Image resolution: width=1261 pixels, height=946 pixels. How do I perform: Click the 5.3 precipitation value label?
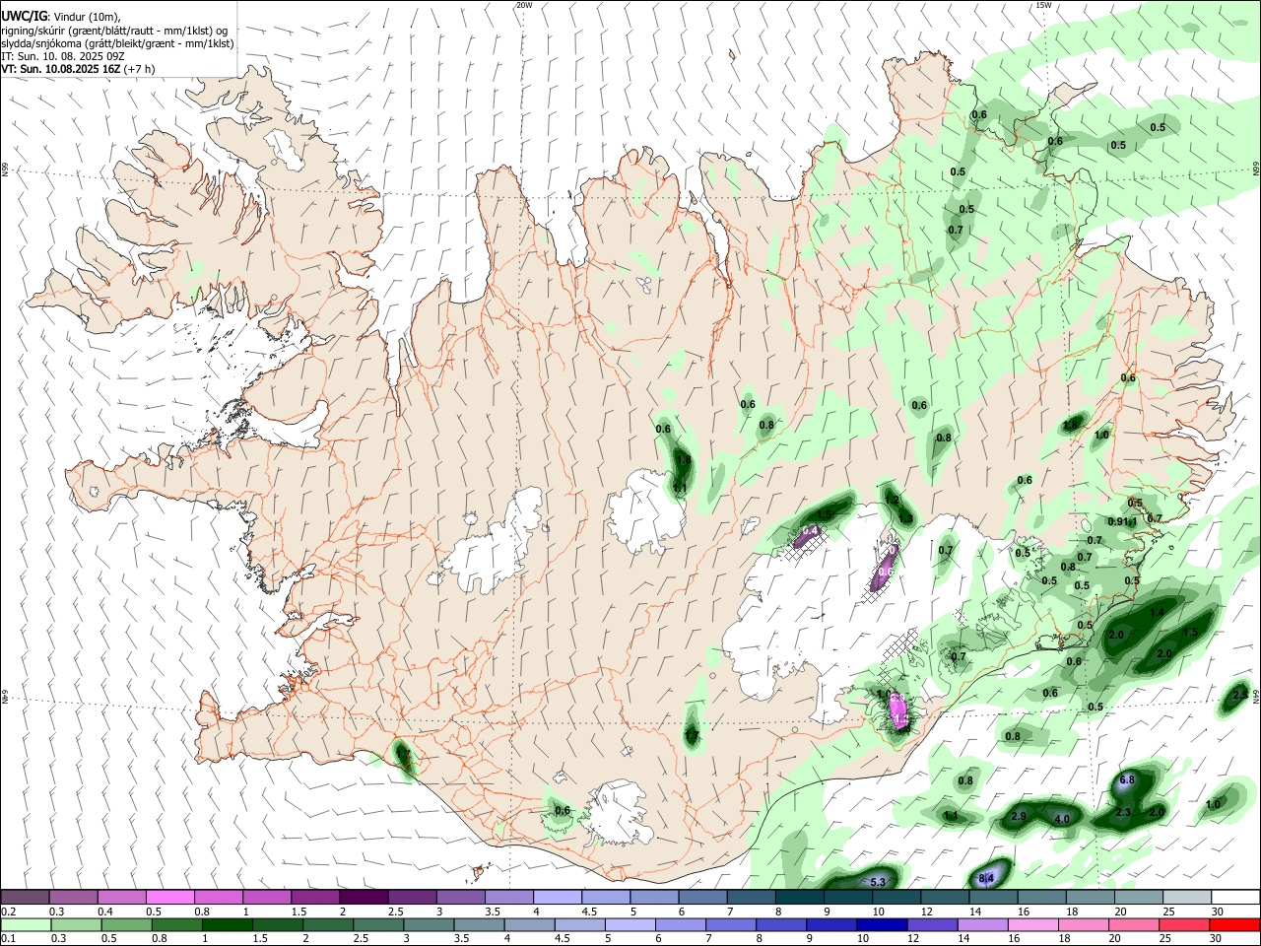(879, 881)
